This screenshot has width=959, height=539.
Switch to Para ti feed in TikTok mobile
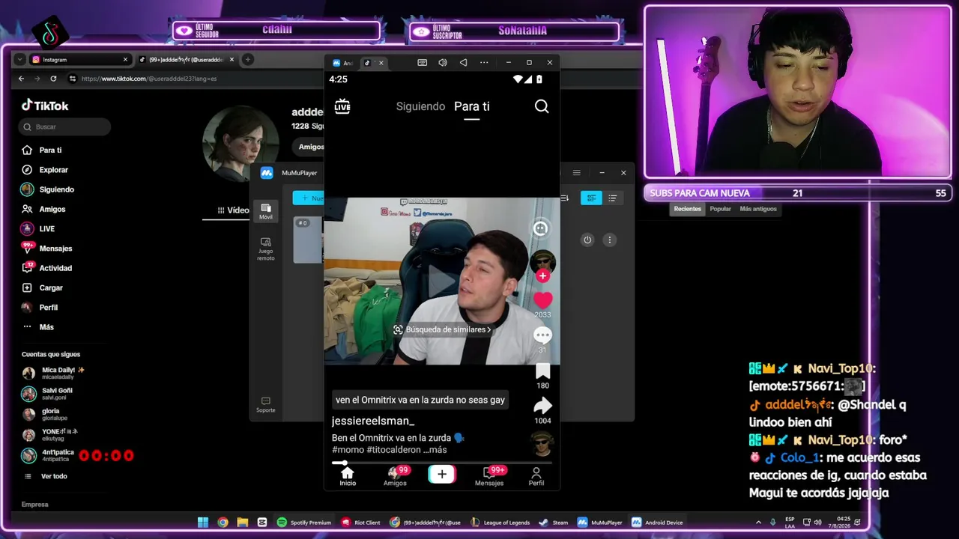[x=471, y=106]
